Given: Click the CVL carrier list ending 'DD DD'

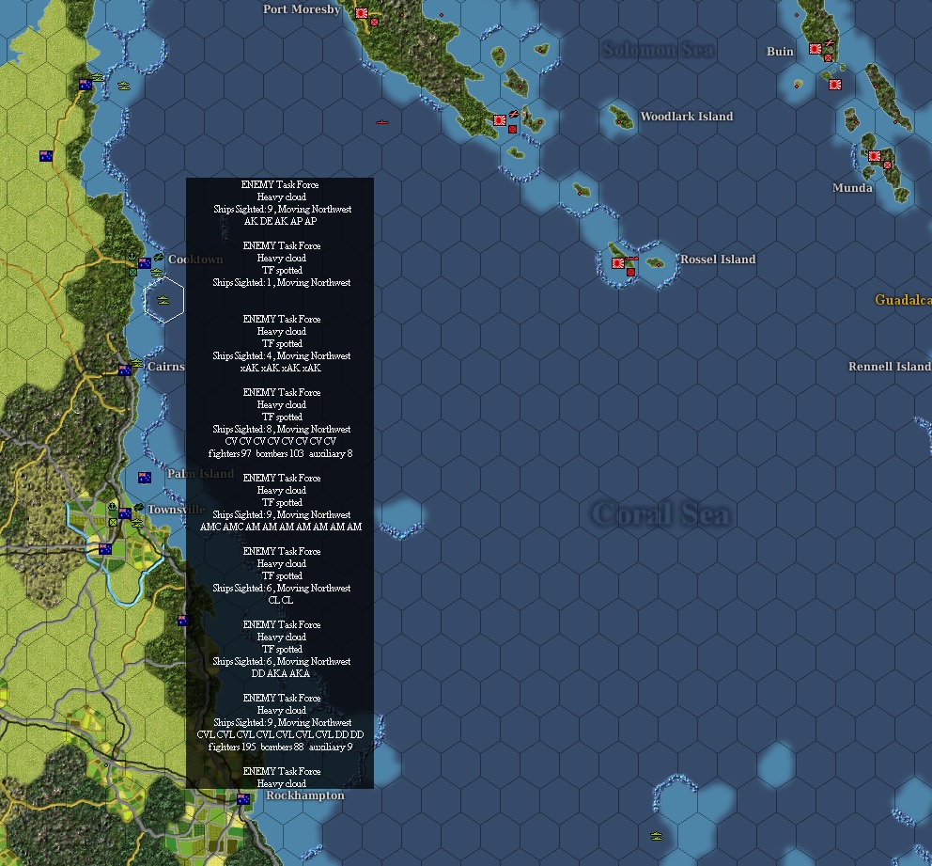Looking at the screenshot, I should (x=281, y=734).
